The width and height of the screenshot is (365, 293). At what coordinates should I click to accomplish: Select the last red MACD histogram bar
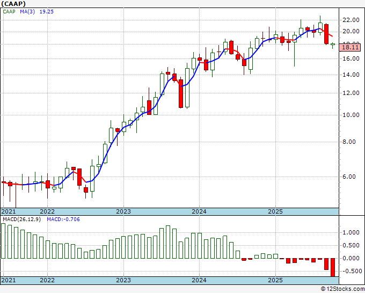coord(333,267)
